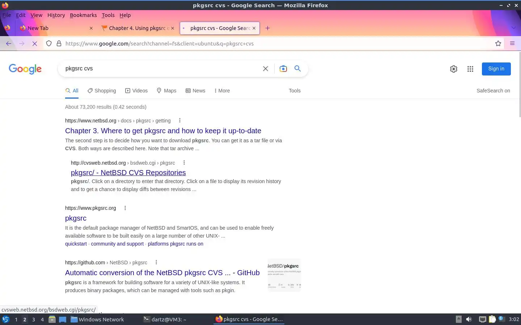Viewport: 521px width, 325px height.
Task: Click the Google logo
Action: (x=25, y=69)
